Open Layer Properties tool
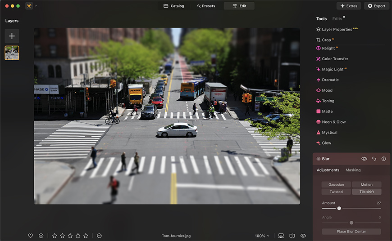The image size is (392, 241). coord(337,29)
